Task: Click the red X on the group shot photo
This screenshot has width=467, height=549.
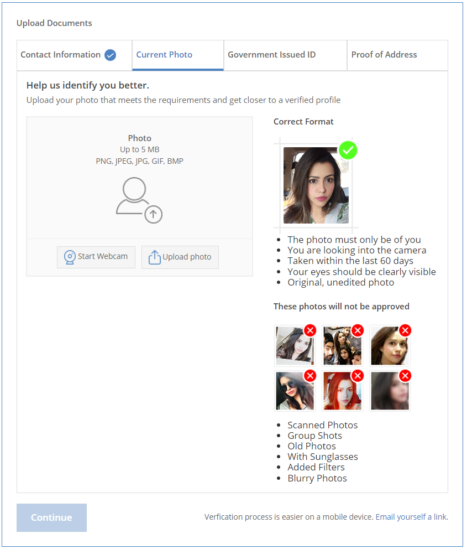Action: 358,330
